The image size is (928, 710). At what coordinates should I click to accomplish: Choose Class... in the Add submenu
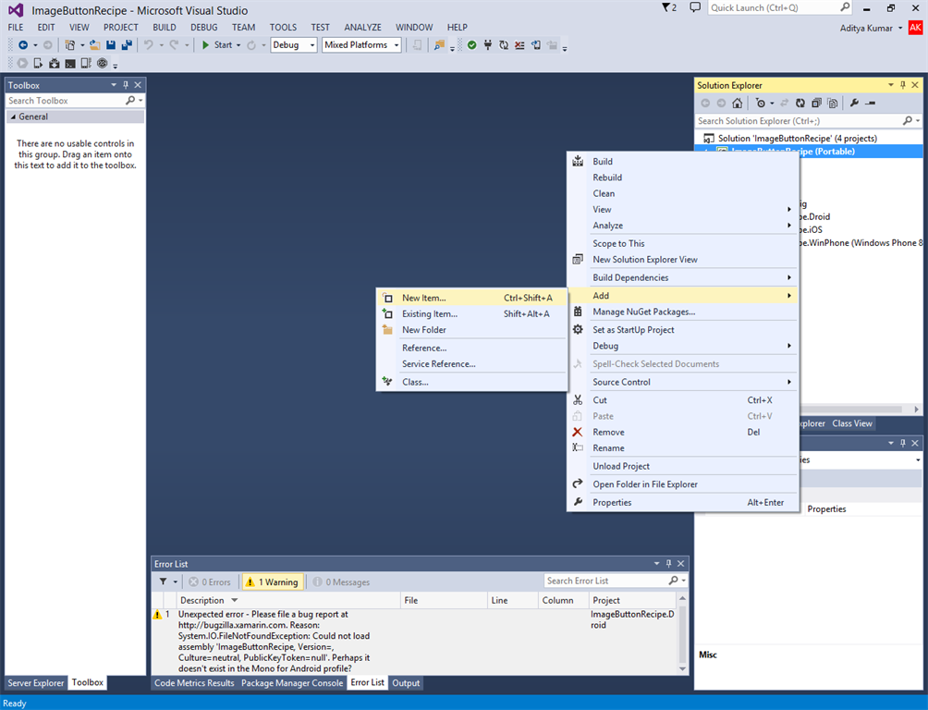(x=472, y=382)
